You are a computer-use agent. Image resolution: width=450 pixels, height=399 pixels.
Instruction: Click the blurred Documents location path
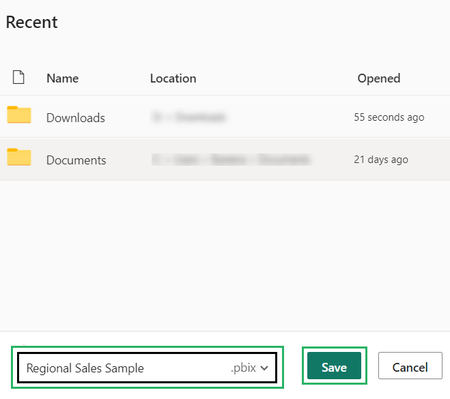coord(230,160)
